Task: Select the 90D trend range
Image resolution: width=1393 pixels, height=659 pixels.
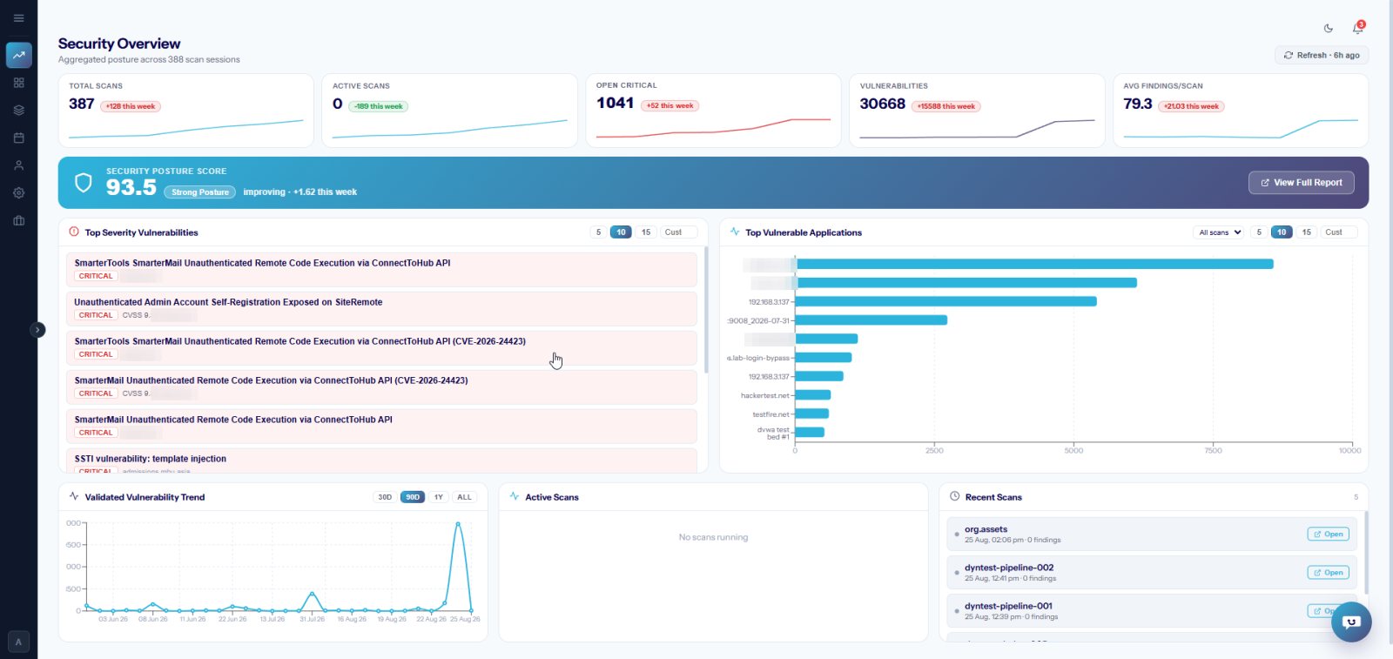Action: (x=413, y=497)
